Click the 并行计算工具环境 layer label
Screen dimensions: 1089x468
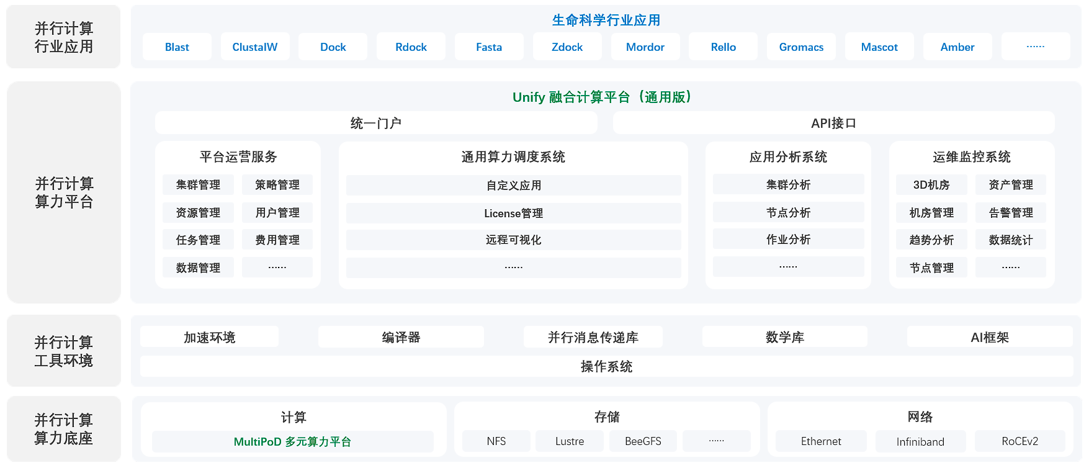(64, 351)
